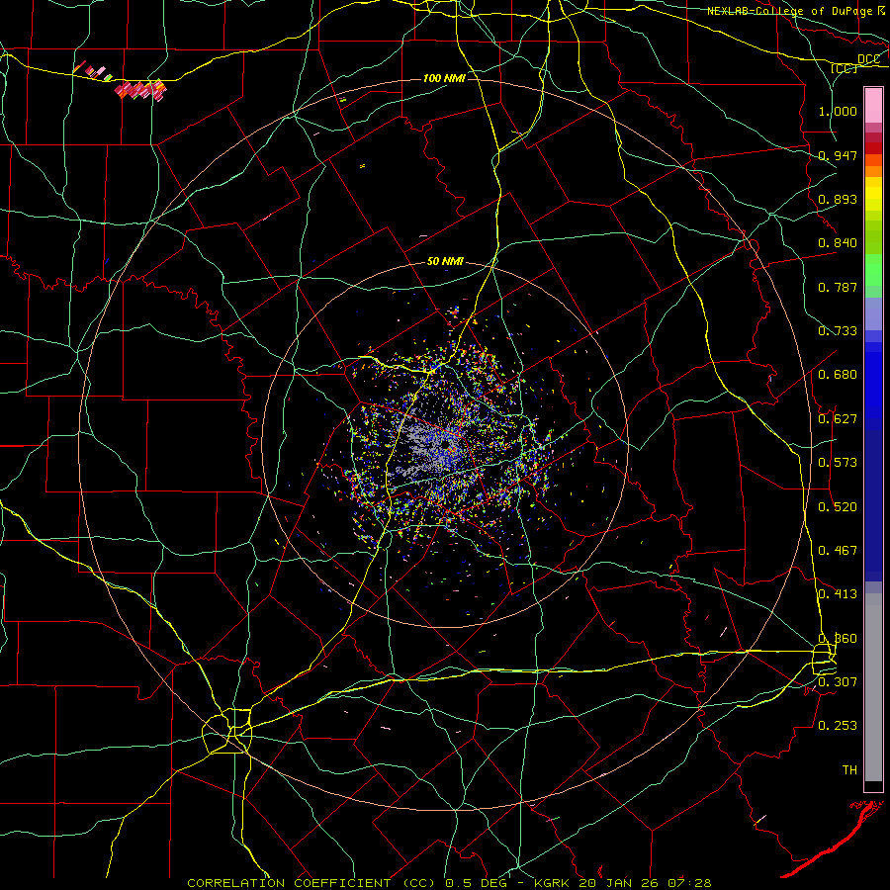Click the 0.413 scale value
The width and height of the screenshot is (890, 890).
[838, 594]
